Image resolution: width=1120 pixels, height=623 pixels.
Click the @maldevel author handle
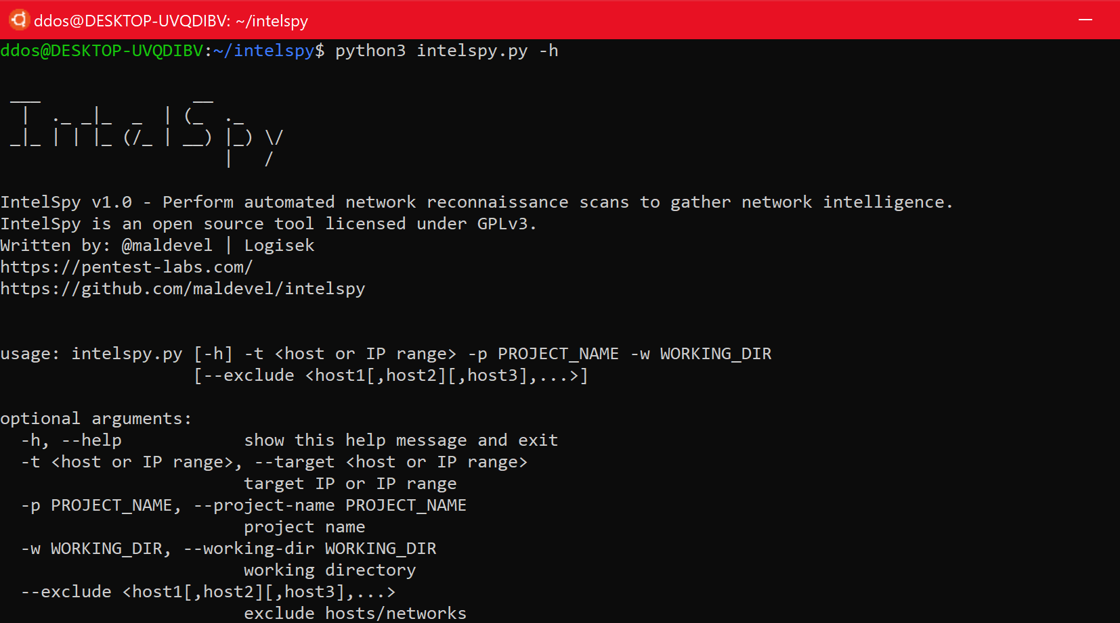167,246
